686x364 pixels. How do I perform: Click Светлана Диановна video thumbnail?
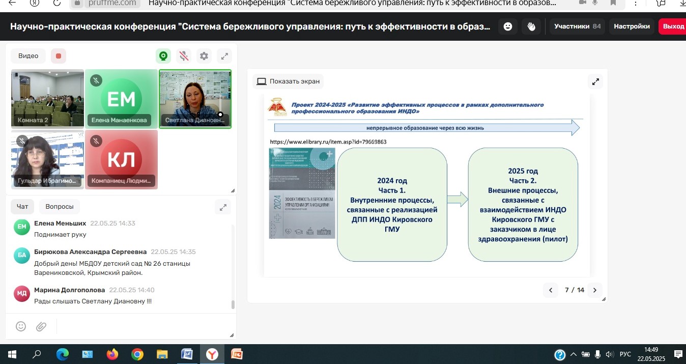pos(195,98)
